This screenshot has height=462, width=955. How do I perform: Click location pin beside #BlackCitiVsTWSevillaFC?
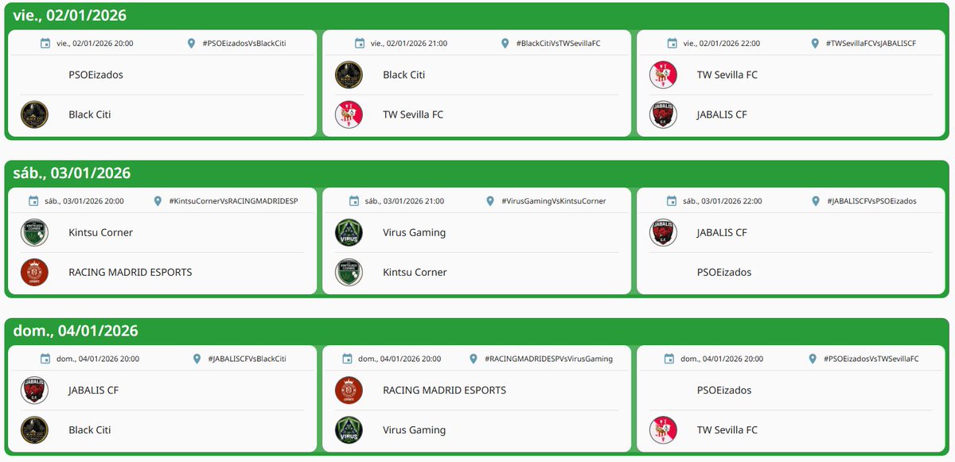[x=505, y=43]
